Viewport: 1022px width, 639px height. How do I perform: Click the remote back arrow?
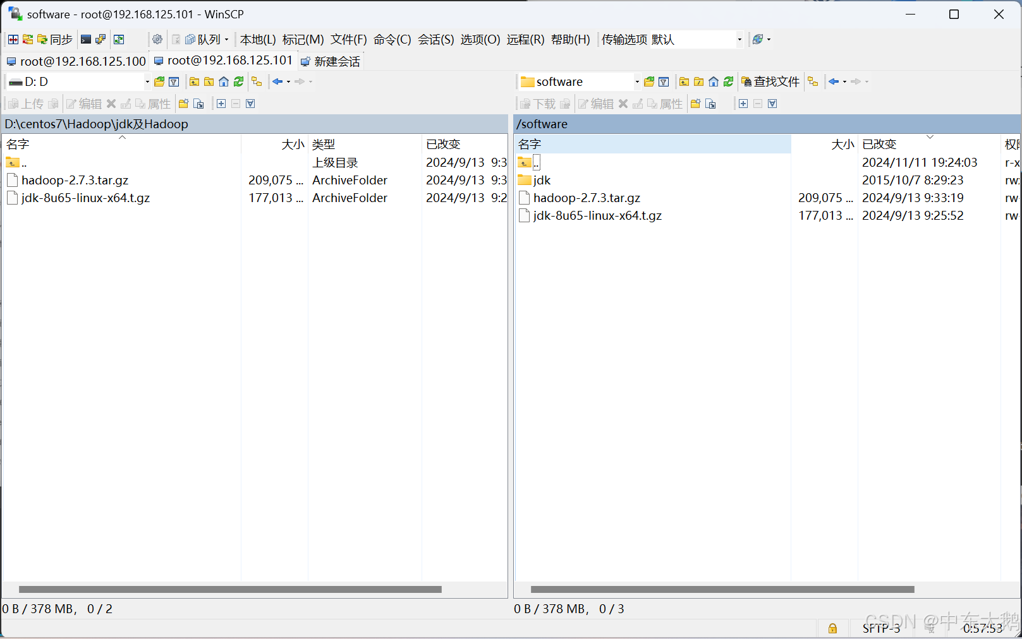coord(834,81)
